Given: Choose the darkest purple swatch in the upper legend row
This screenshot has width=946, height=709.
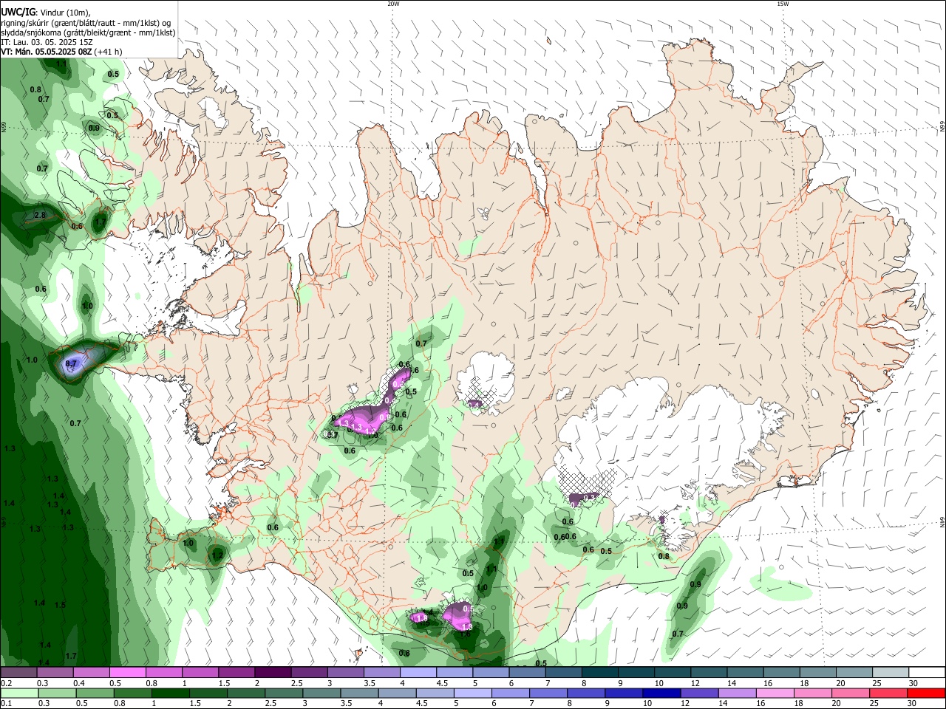Looking at the screenshot, I should [x=273, y=672].
